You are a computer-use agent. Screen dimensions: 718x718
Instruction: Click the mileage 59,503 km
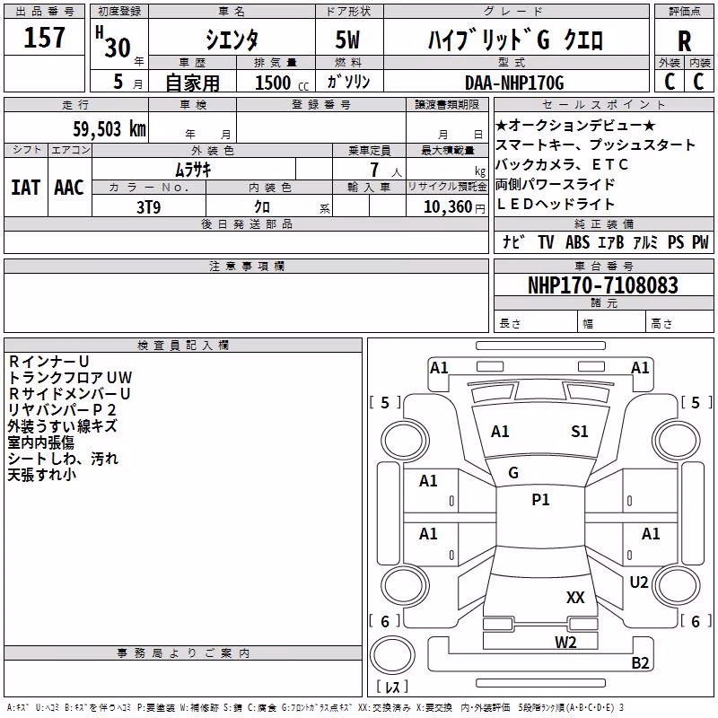point(109,129)
